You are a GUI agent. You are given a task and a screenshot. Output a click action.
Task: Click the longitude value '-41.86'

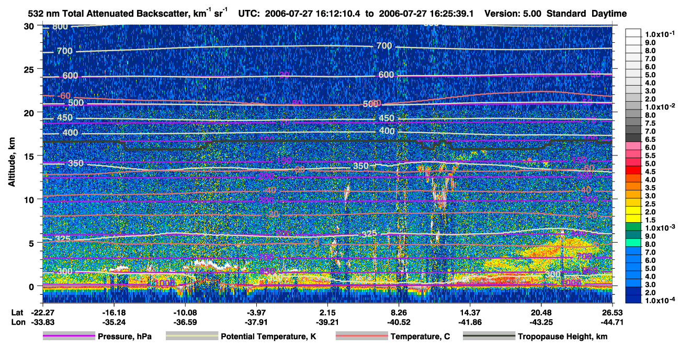[x=470, y=322]
